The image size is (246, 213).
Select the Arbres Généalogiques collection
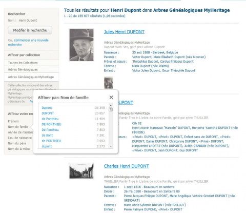coord(31,70)
